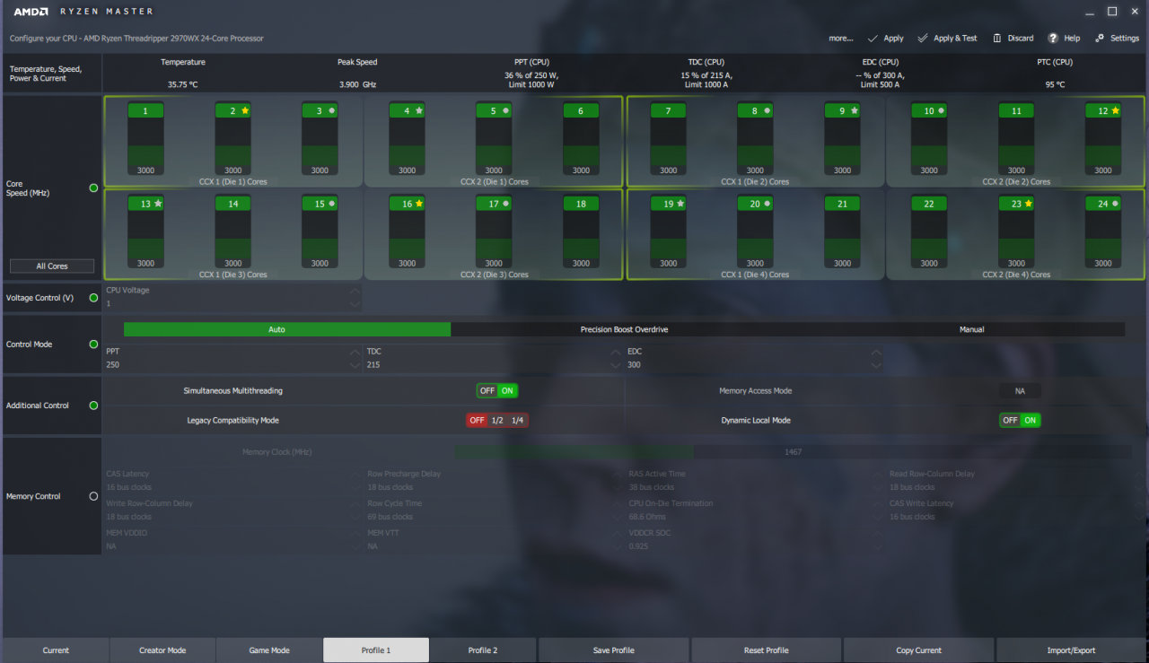Click the Reset Profile button

click(767, 650)
